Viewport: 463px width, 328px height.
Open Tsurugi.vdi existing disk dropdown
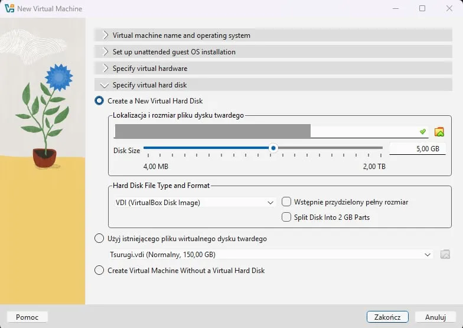[270, 254]
